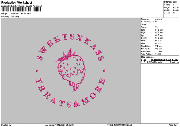Click the Height value '4.81 in'
Image resolution: width=180 pixels, height=127 pixels.
pyautogui.click(x=175, y=7)
